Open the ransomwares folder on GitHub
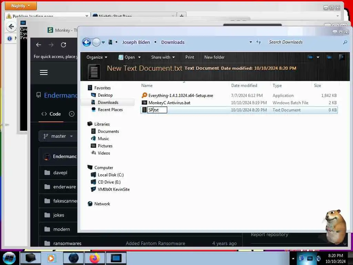This screenshot has width=353, height=265. coord(67,243)
